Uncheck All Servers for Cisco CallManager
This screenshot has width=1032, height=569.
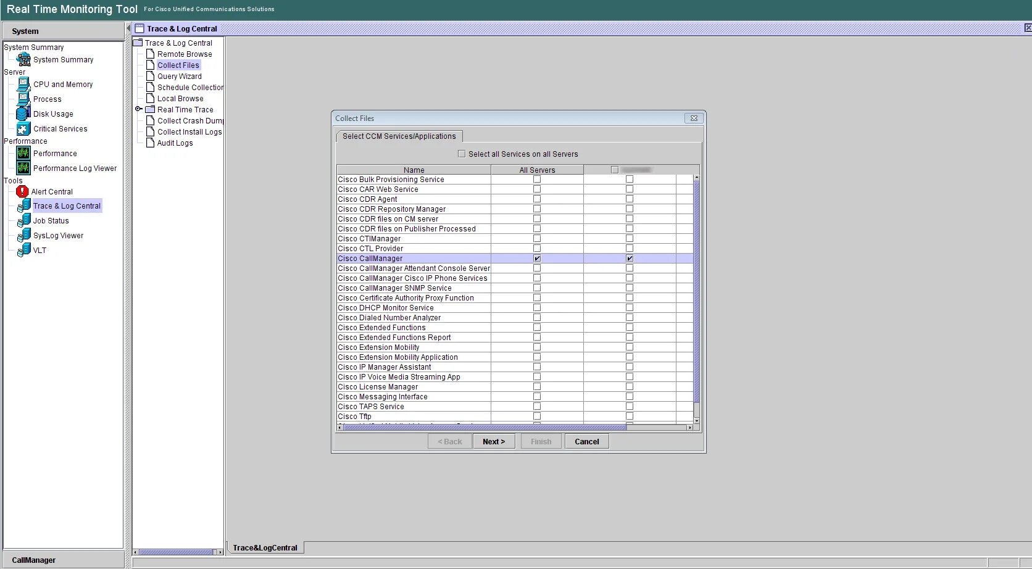(537, 259)
